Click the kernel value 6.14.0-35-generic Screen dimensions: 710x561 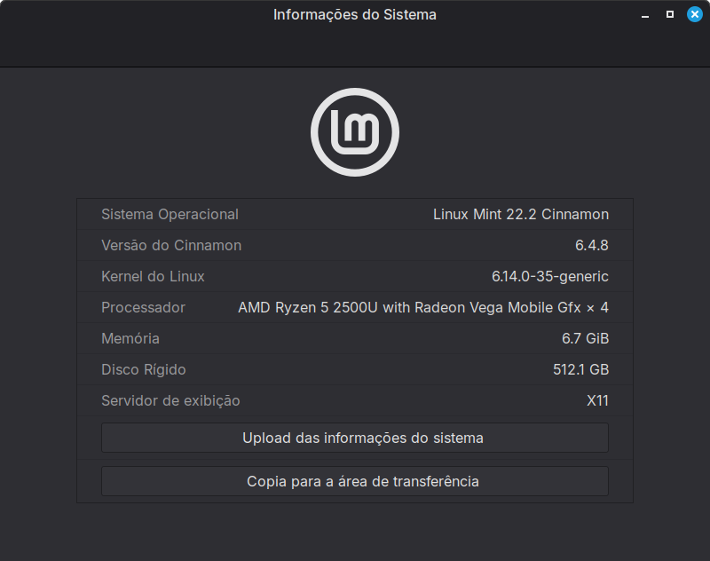pyautogui.click(x=550, y=276)
